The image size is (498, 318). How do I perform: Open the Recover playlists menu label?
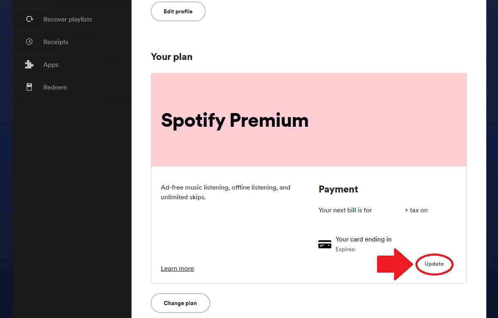[68, 19]
